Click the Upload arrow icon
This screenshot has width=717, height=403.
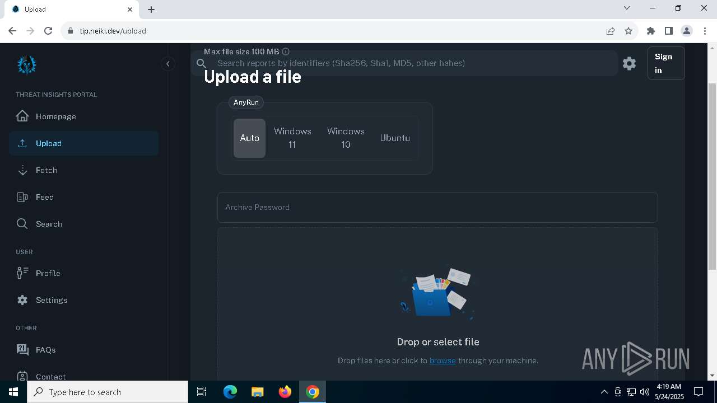click(x=22, y=143)
